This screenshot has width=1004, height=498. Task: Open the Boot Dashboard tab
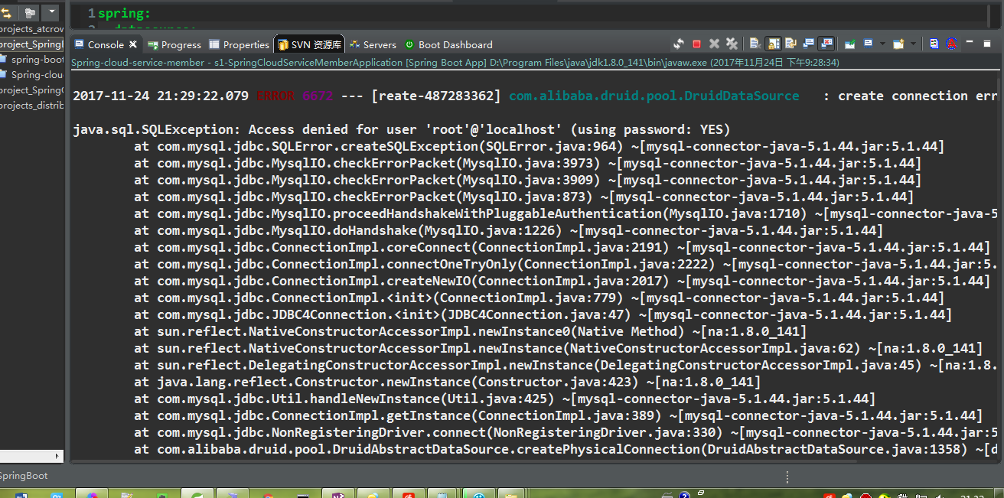click(449, 44)
